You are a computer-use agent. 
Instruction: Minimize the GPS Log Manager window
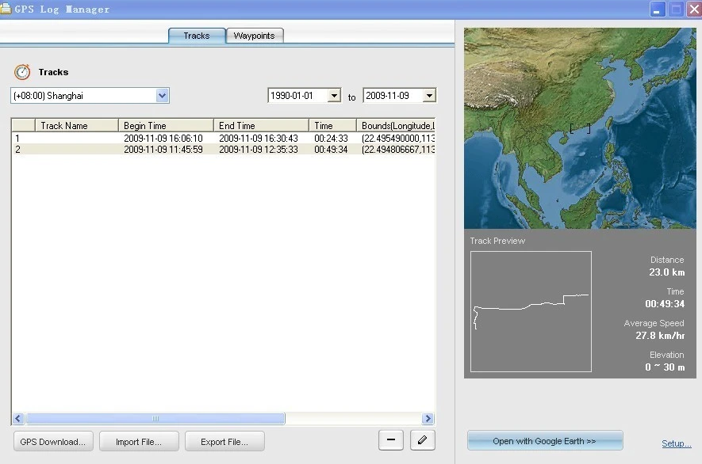click(658, 10)
